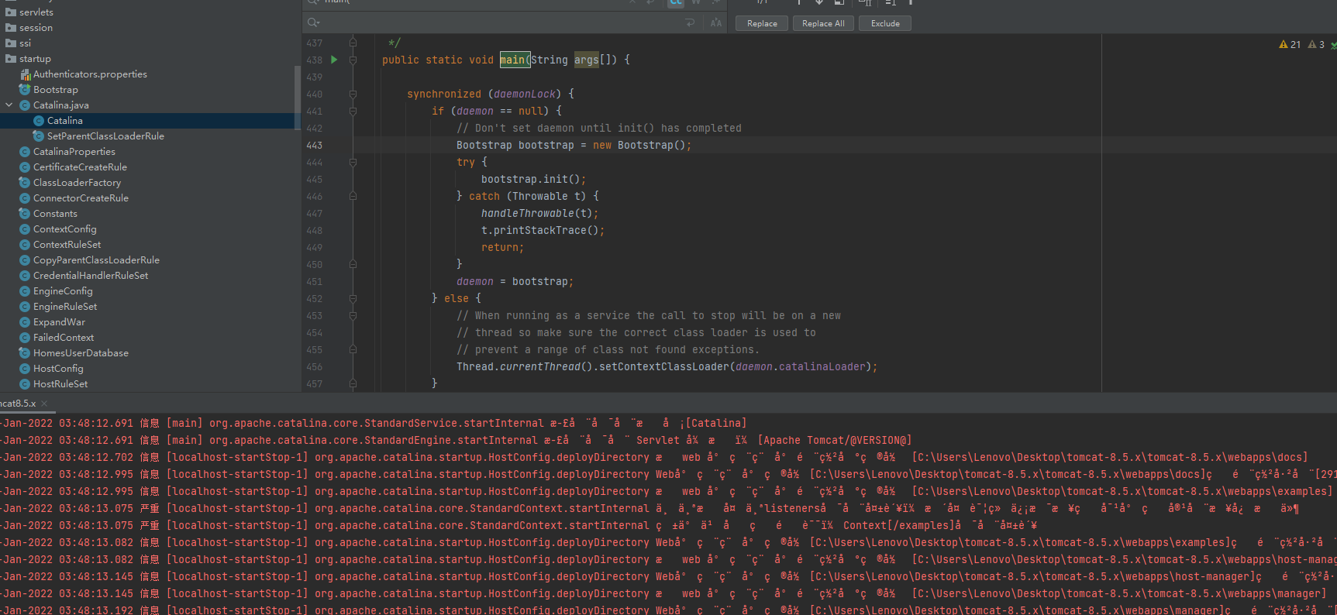Image resolution: width=1337 pixels, height=615 pixels.
Task: Open the servlets folder
Action: tap(36, 12)
